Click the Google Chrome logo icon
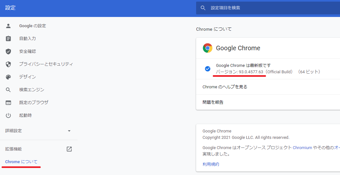 (x=208, y=48)
